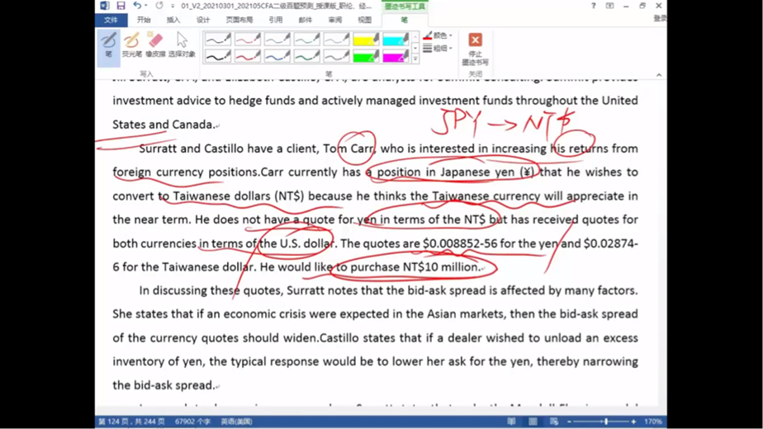763x429 pixels.
Task: Click the Select Objects (选择对象) tool
Action: click(182, 45)
